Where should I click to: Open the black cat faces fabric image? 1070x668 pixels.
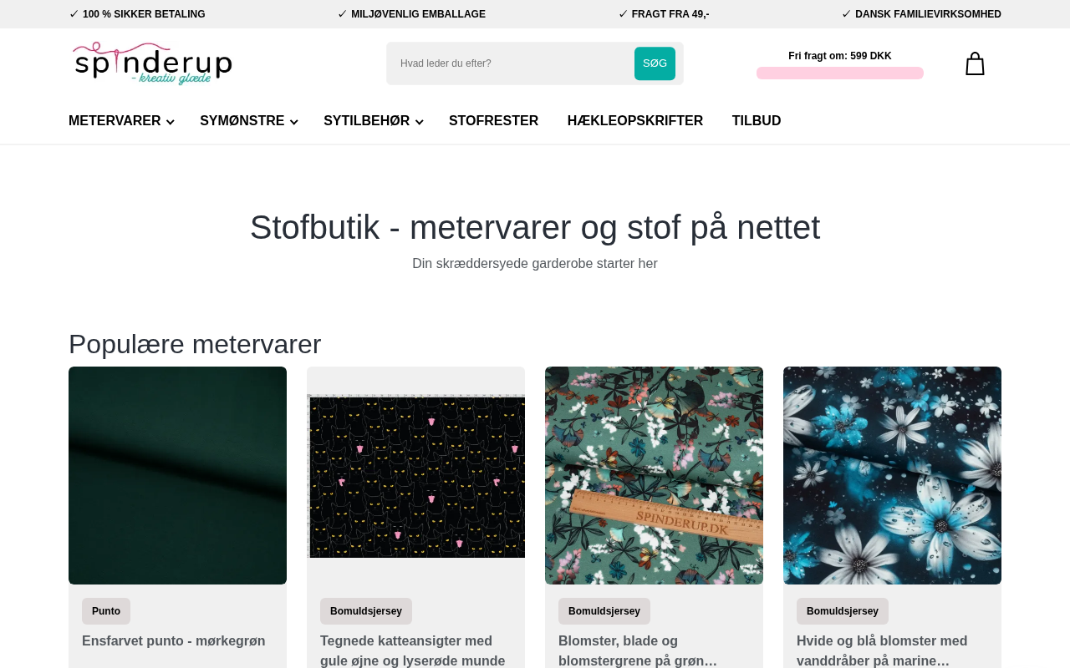coord(415,475)
